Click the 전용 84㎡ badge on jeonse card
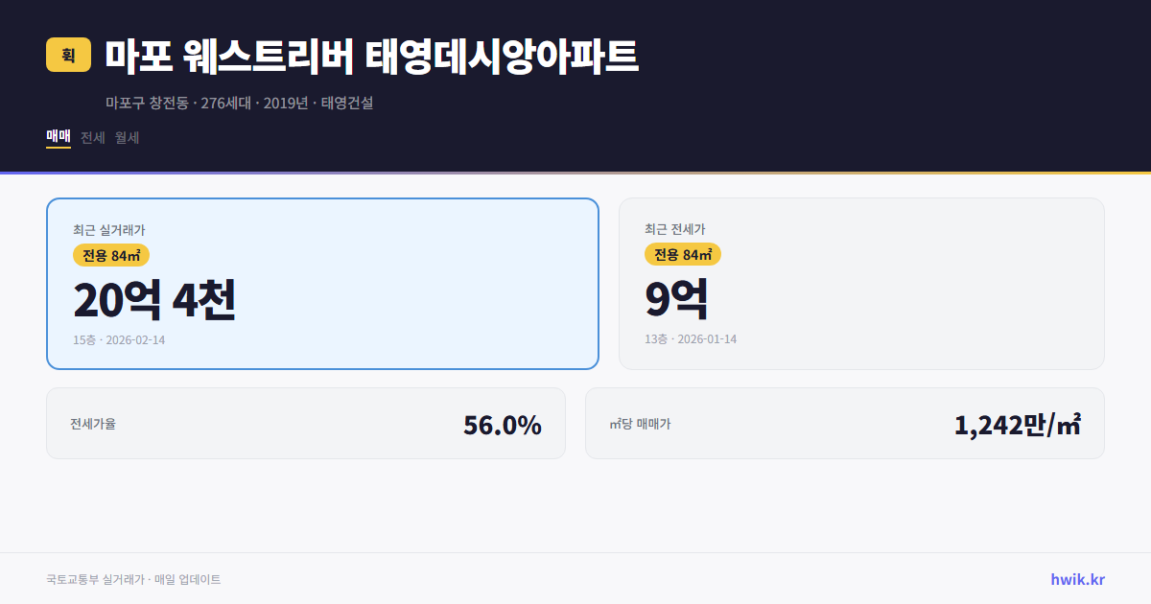The image size is (1151, 604). (683, 254)
